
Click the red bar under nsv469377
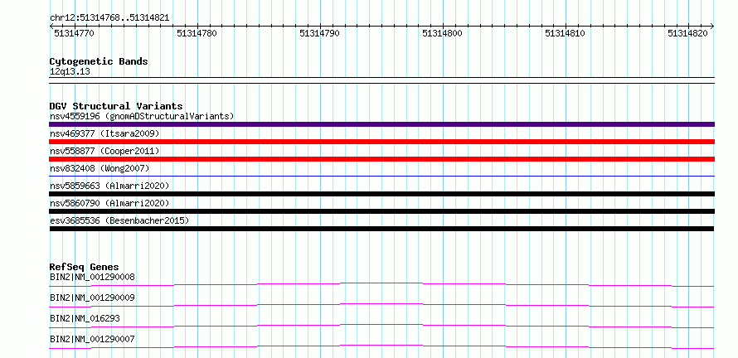click(x=381, y=142)
